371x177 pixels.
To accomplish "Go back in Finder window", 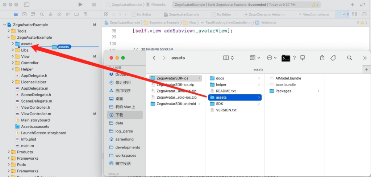I will pos(154,58).
